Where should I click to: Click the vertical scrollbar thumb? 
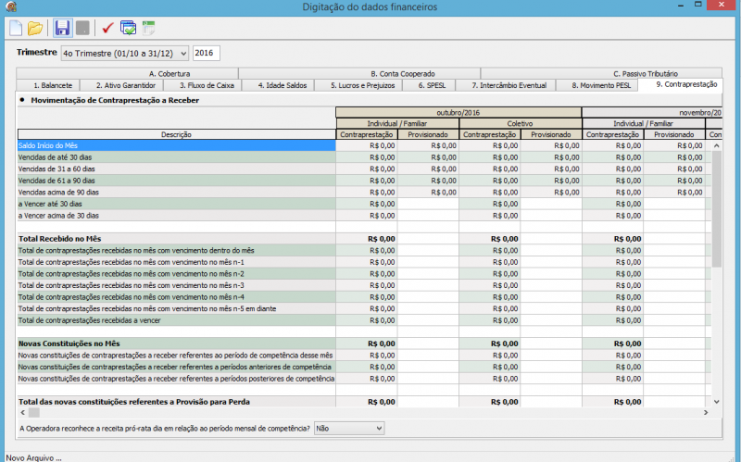click(x=716, y=209)
